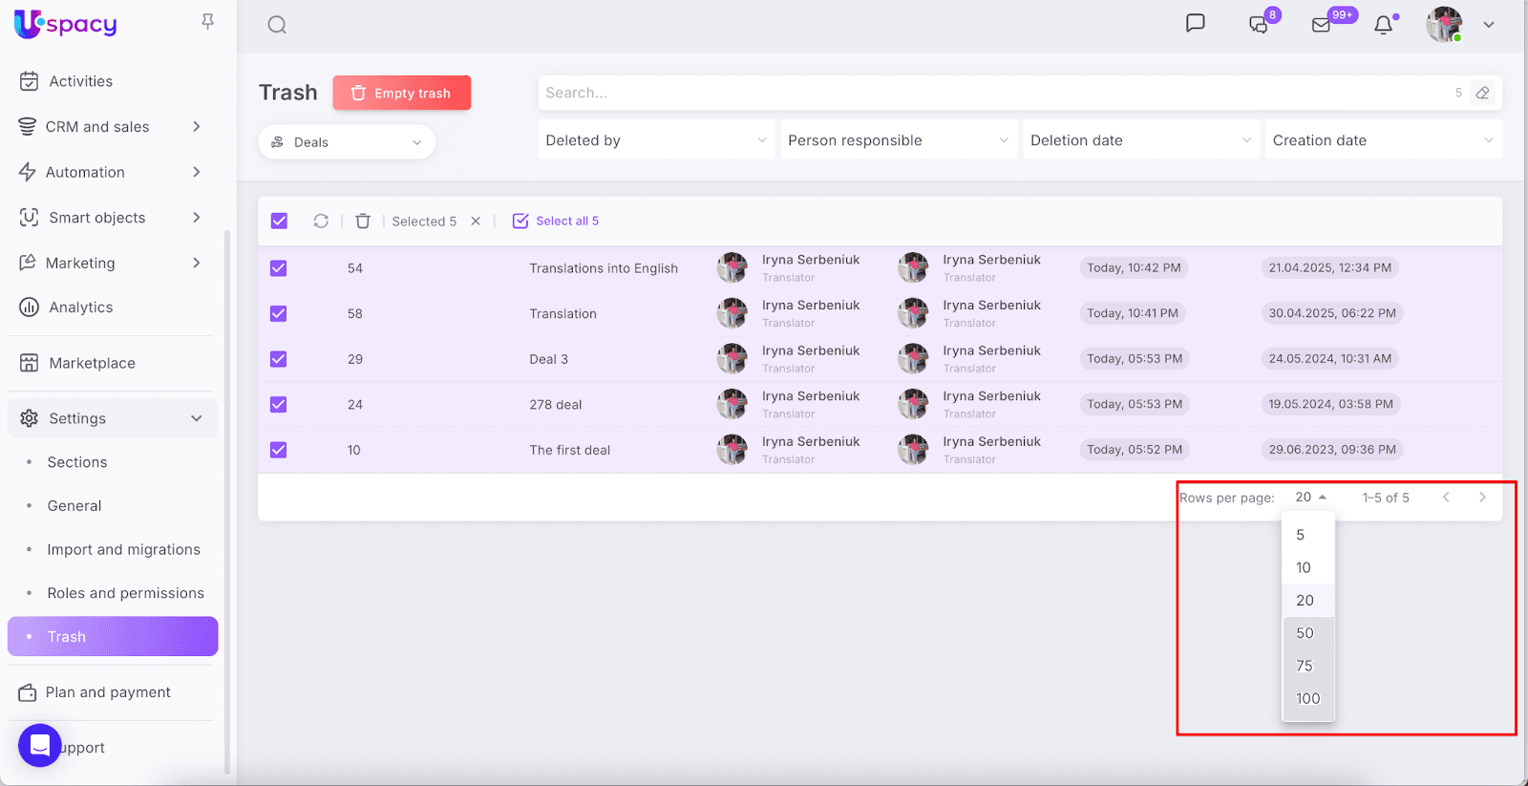Open the mail inbox icon with 99+ badge
Screen dimensions: 1528x786
coord(1322,25)
